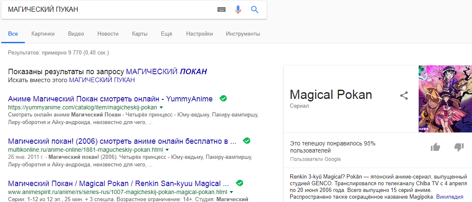This screenshot has width=472, height=202.
Task: Give thumbs down to Magical Pokan
Action: pos(459,147)
